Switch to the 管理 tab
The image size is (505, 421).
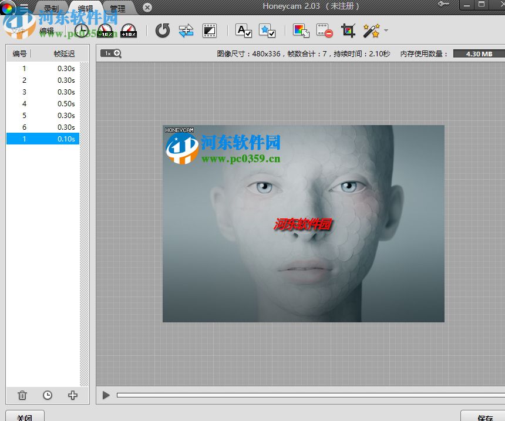(117, 9)
